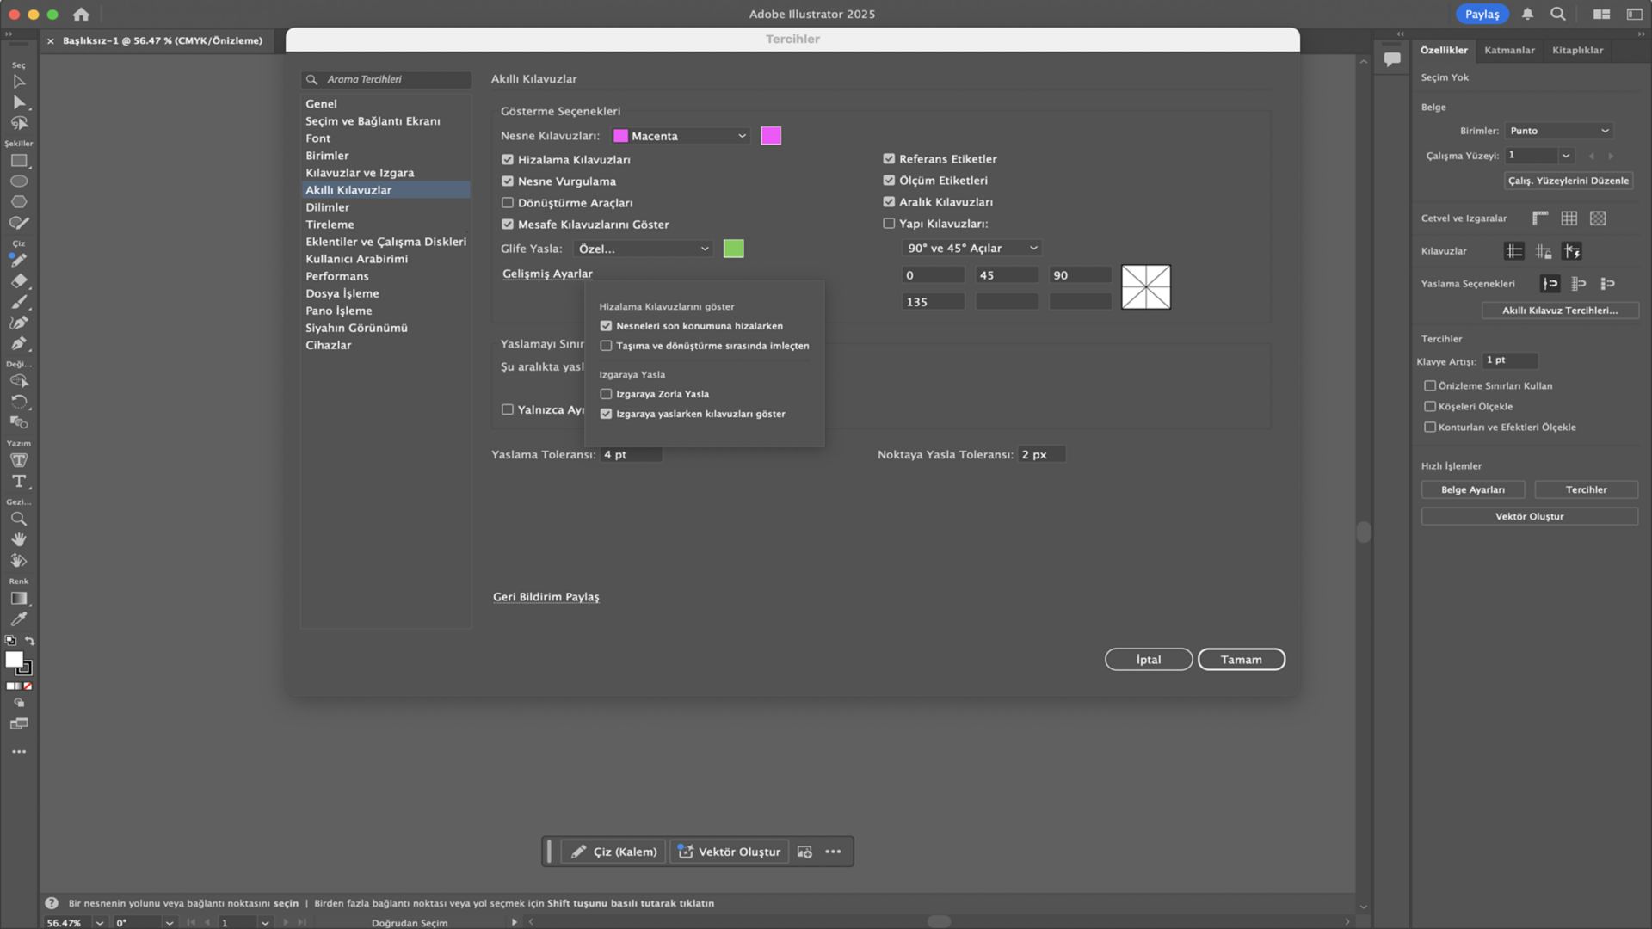Click the green Glife Yasla color swatch
The image size is (1652, 929).
click(733, 249)
